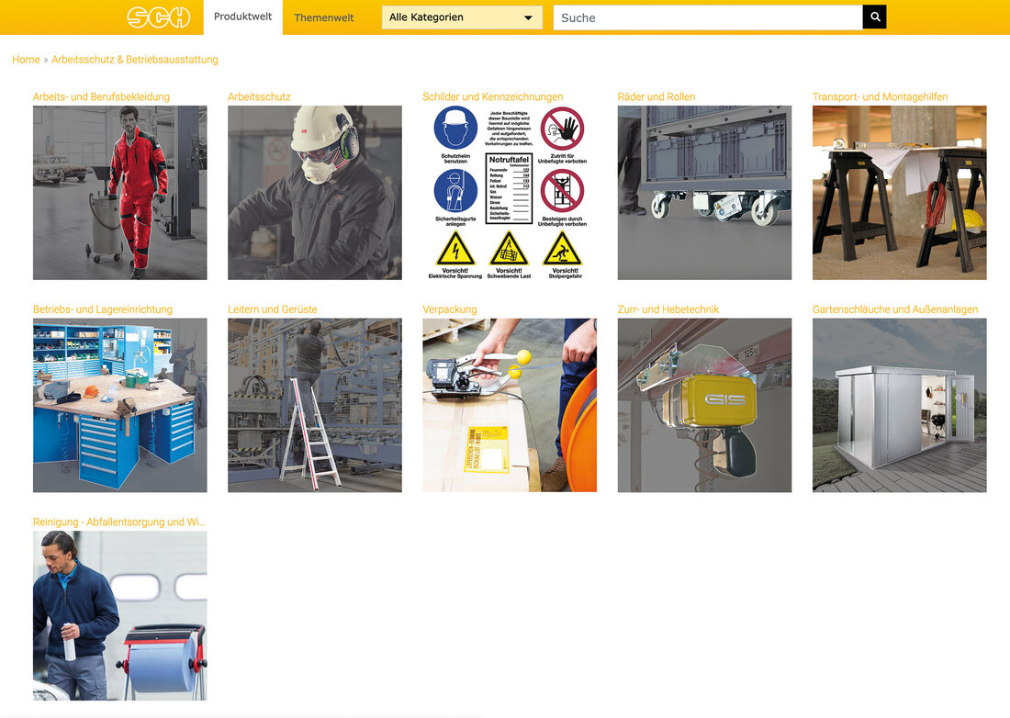Select the stepladder in factory image
The width and height of the screenshot is (1010, 718).
(x=315, y=405)
